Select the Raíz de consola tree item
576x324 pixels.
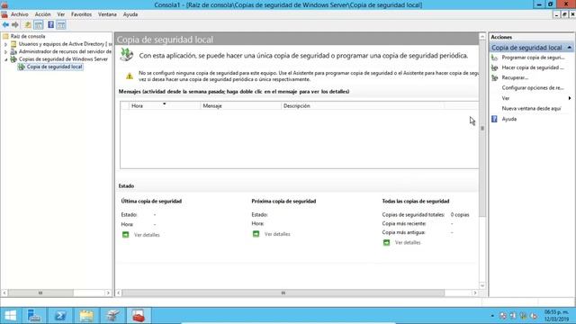pyautogui.click(x=28, y=36)
